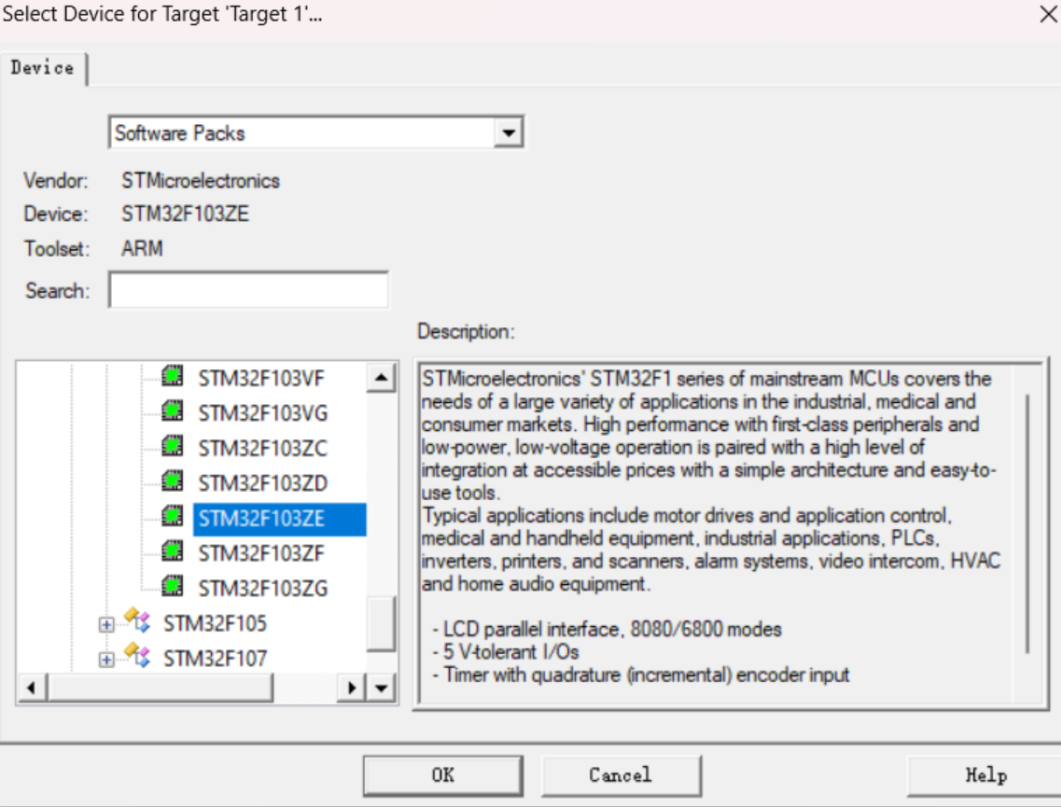Expand the STM32F107 tree node
The width and height of the screenshot is (1061, 807).
pos(106,659)
